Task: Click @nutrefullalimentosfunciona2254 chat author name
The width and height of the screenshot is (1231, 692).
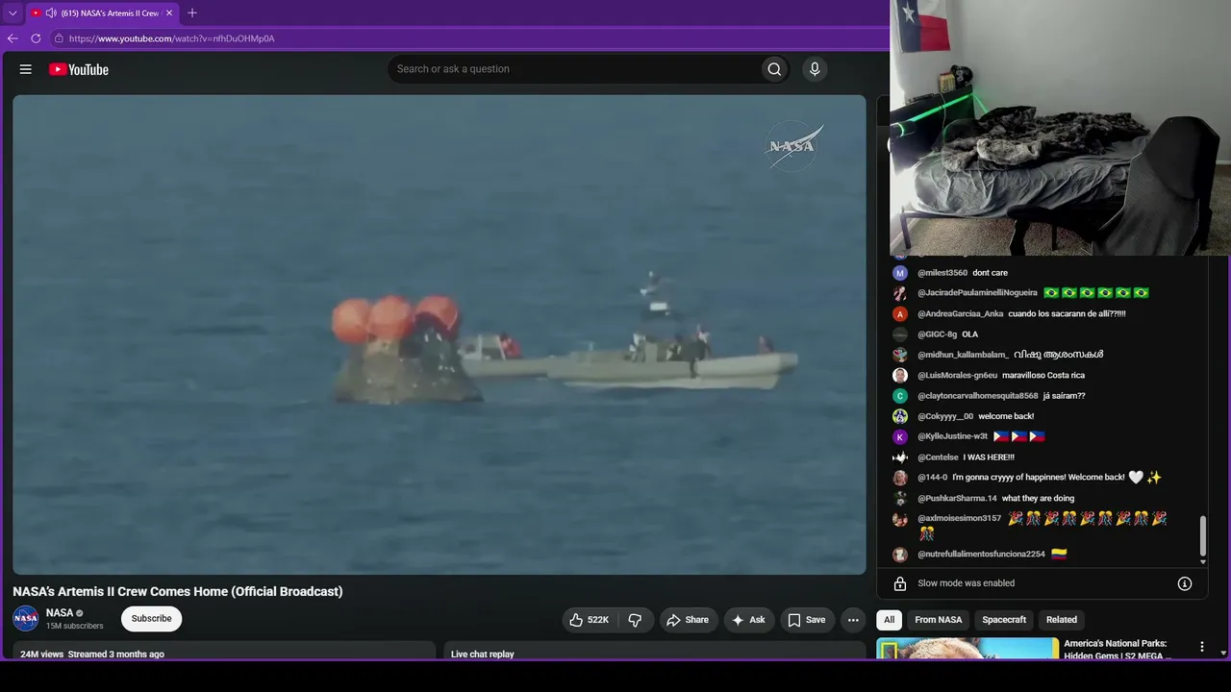Action: pyautogui.click(x=981, y=555)
